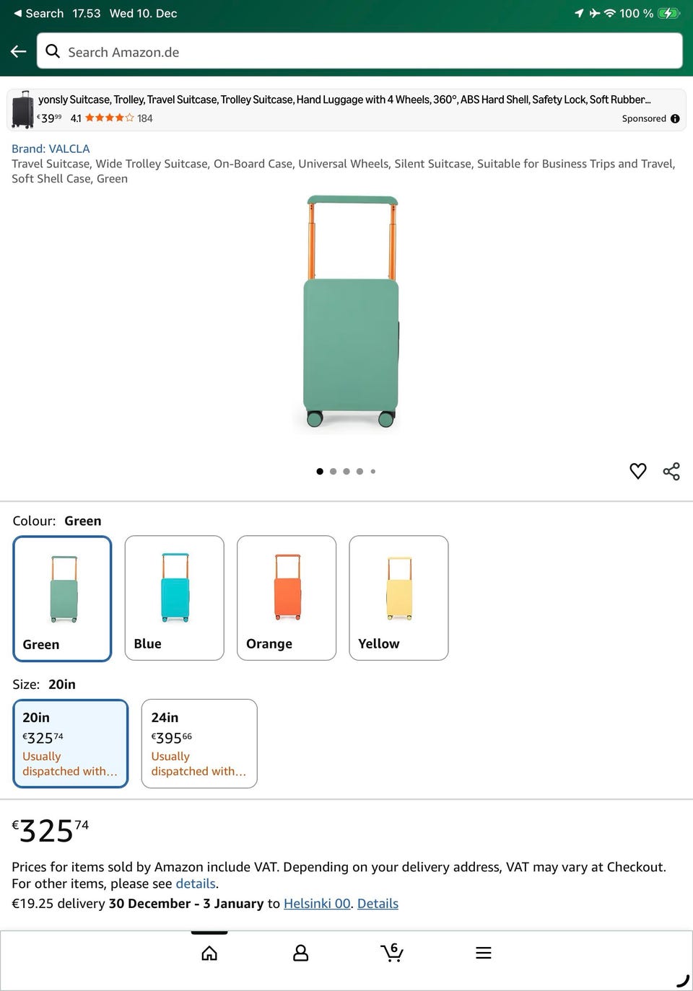
Task: Open the Home tab icon
Action: 209,953
